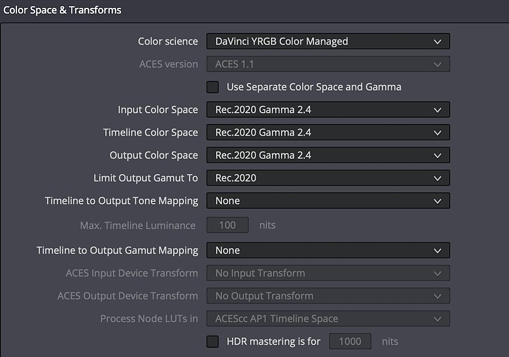Click the Max. Timeline Luminance nits field
Image resolution: width=509 pixels, height=357 pixels.
click(x=227, y=225)
